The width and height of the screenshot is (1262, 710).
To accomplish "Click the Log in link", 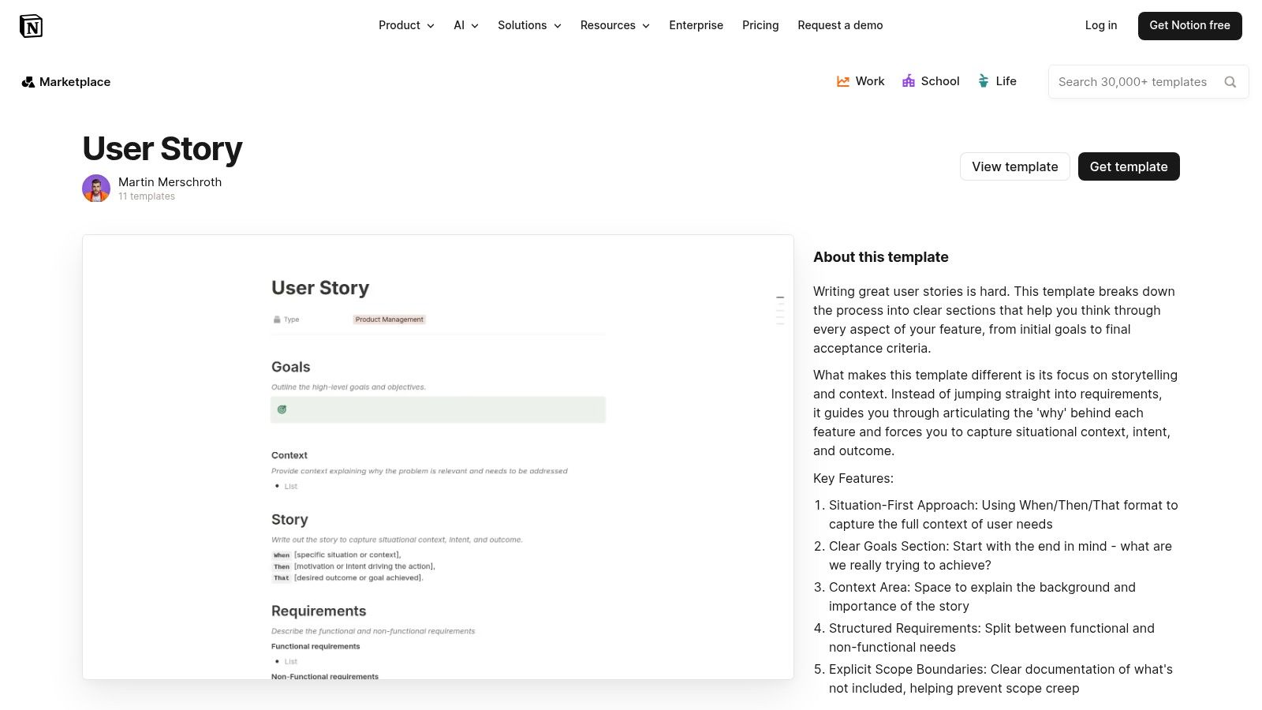I will pos(1100,25).
